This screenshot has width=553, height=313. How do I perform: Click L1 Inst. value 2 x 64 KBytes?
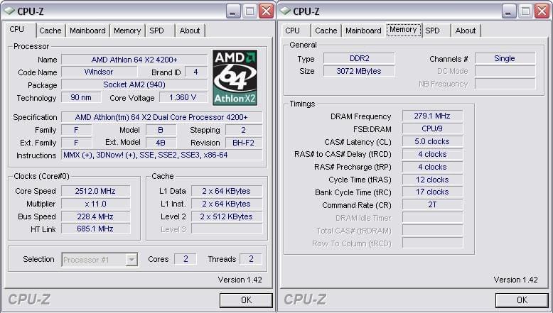point(227,204)
